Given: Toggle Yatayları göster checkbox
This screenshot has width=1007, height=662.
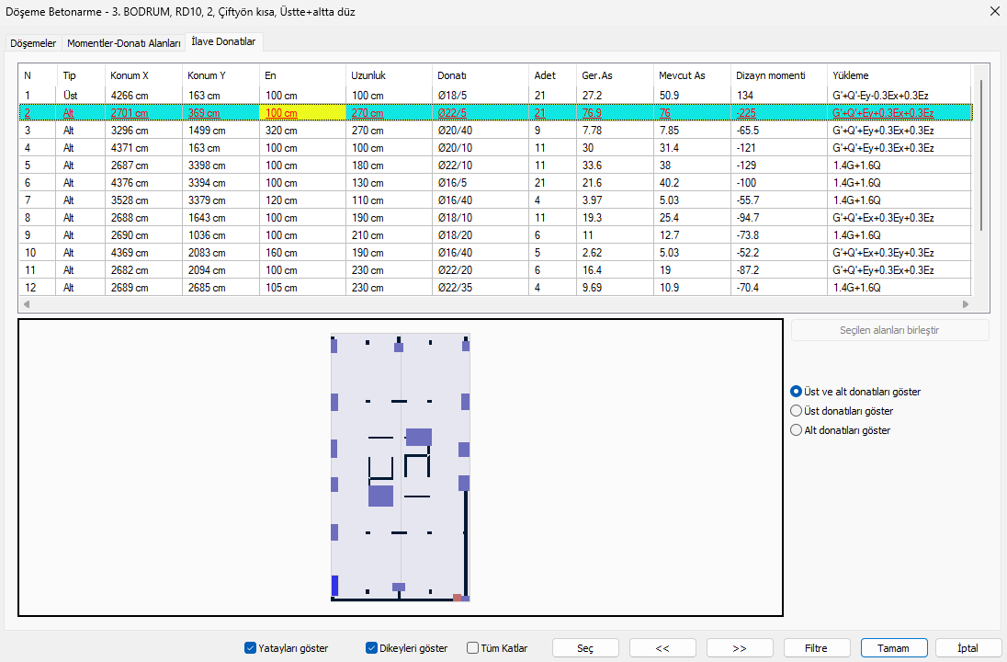Looking at the screenshot, I should pos(250,648).
